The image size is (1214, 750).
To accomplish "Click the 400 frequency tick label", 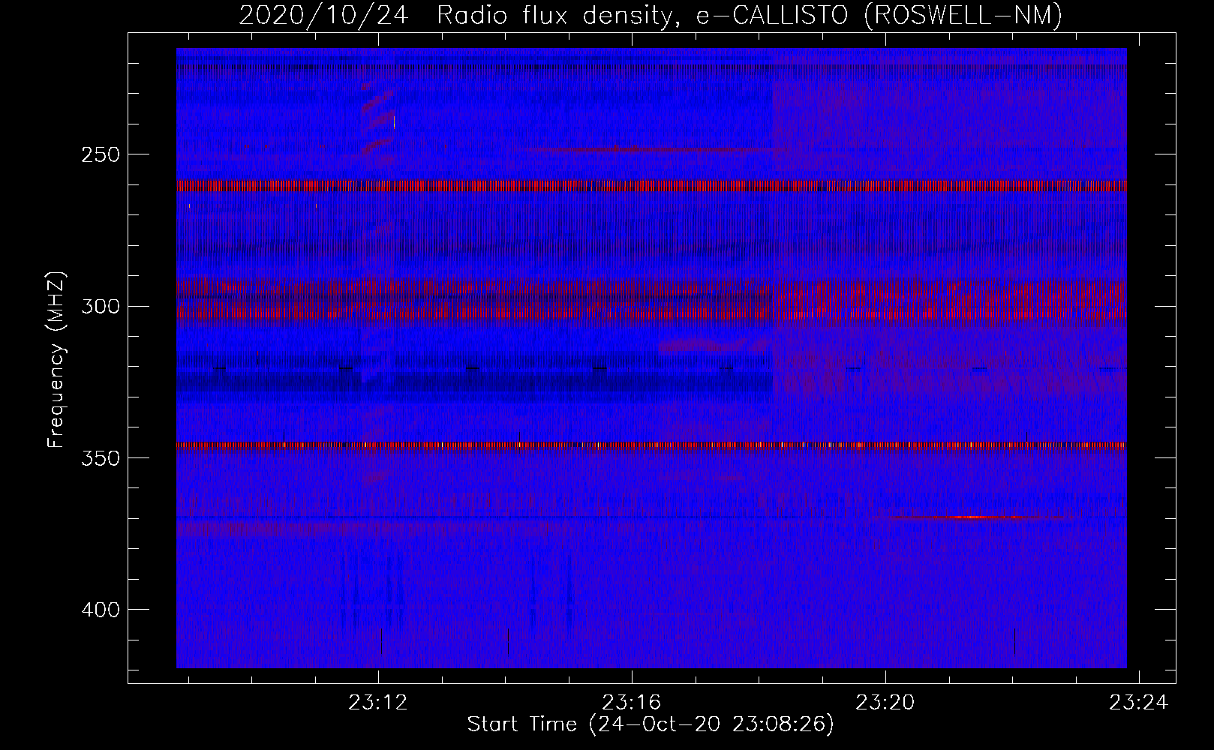I will point(101,610).
